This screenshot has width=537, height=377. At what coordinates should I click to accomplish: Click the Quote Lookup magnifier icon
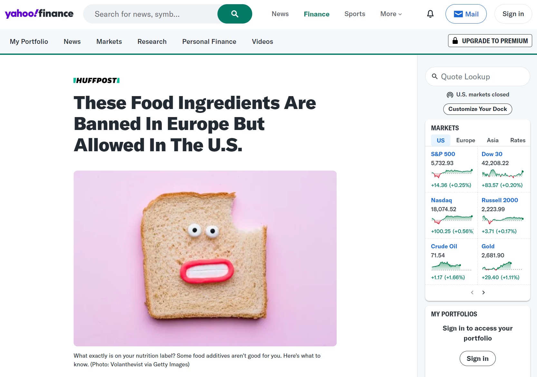pos(435,76)
